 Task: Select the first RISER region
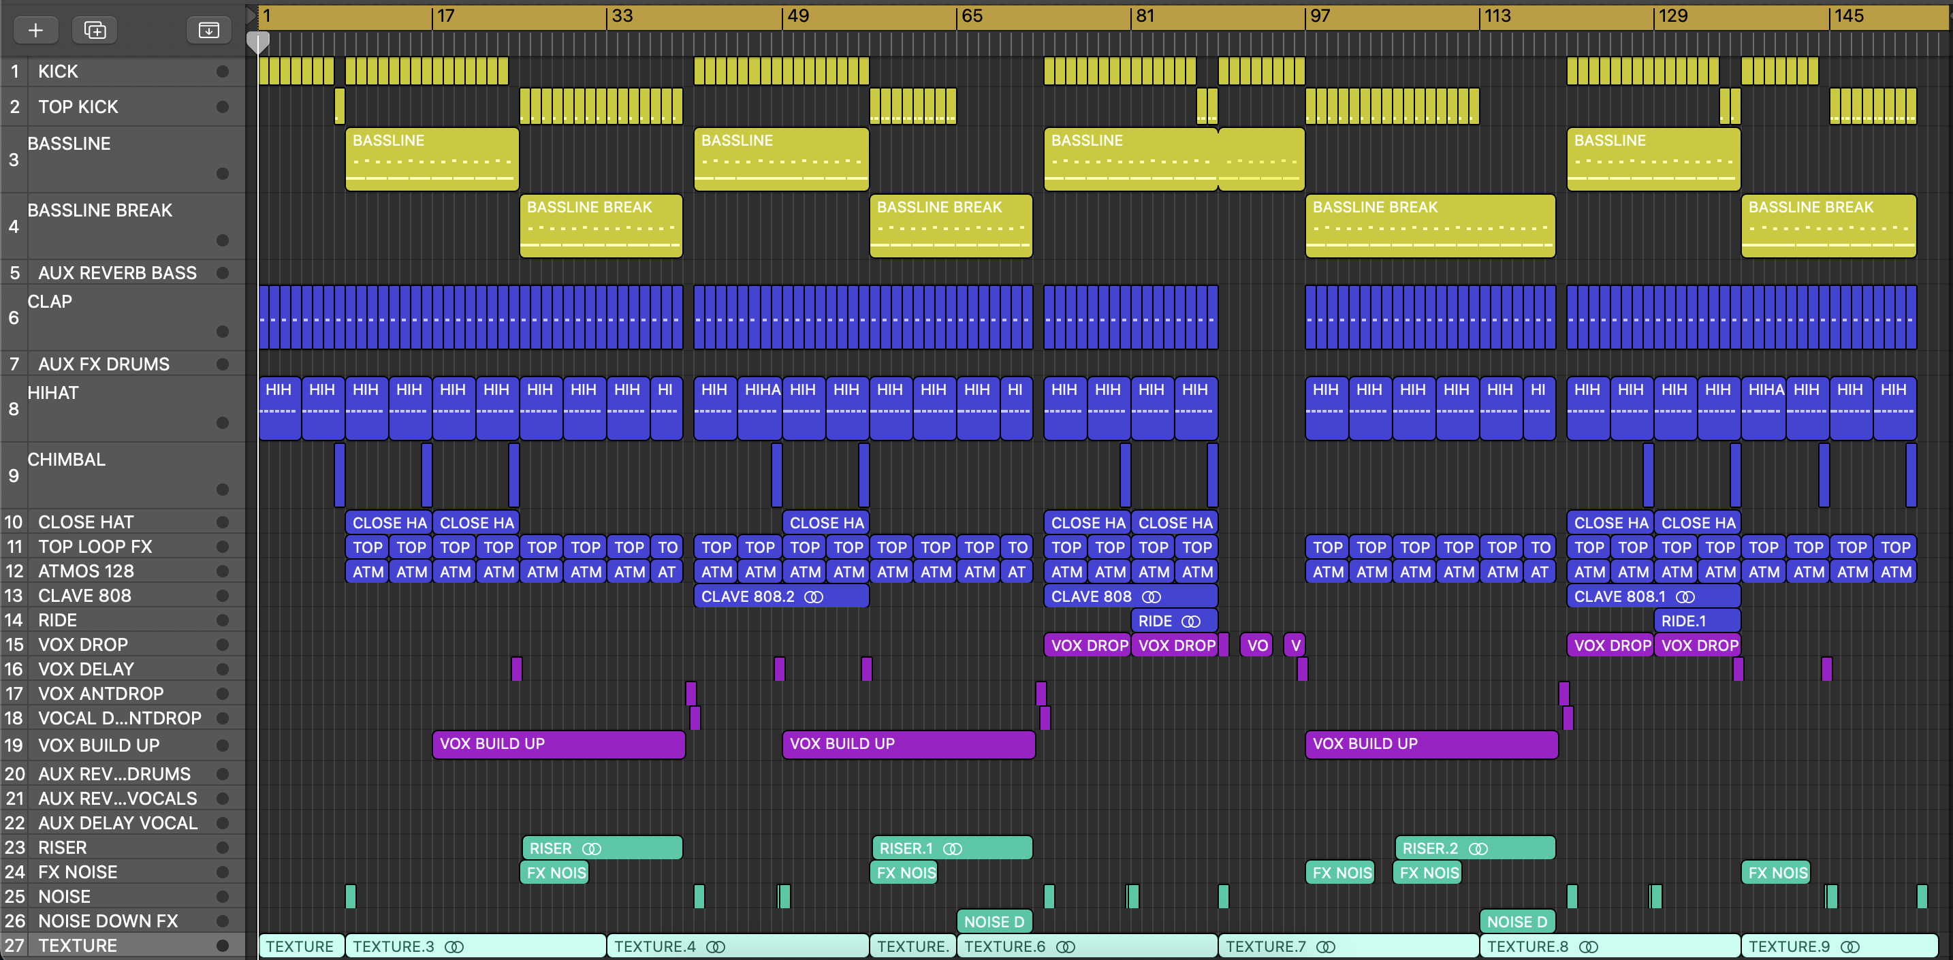coord(603,848)
